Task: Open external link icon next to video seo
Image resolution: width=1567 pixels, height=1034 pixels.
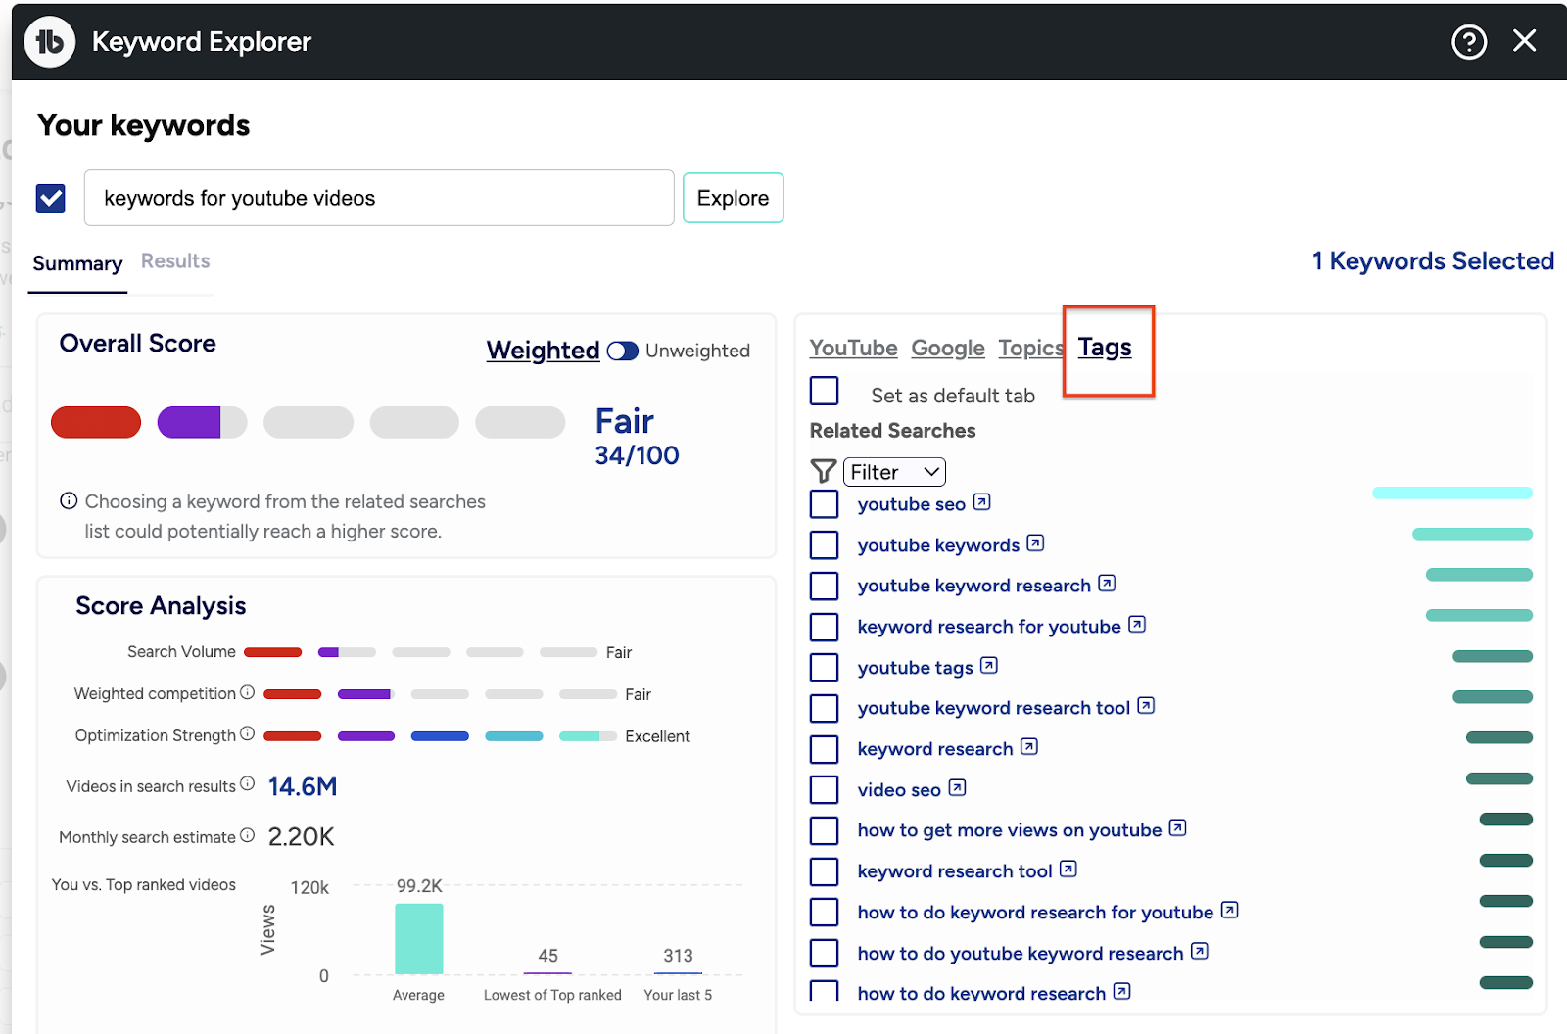Action: tap(958, 788)
